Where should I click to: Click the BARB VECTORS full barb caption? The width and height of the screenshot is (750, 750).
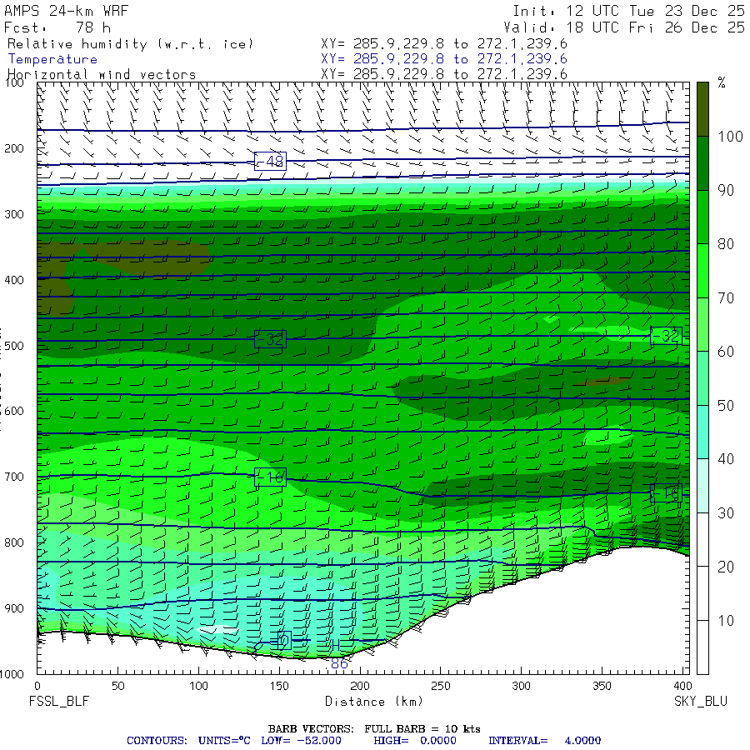(374, 729)
